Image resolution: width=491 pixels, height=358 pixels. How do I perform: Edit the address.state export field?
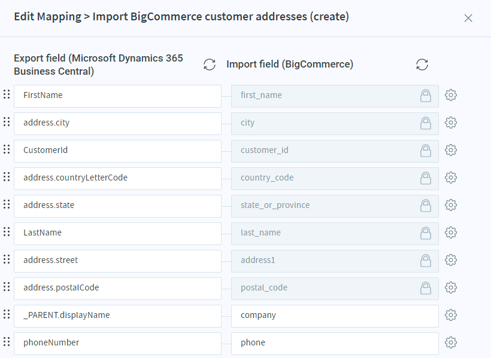(x=117, y=206)
